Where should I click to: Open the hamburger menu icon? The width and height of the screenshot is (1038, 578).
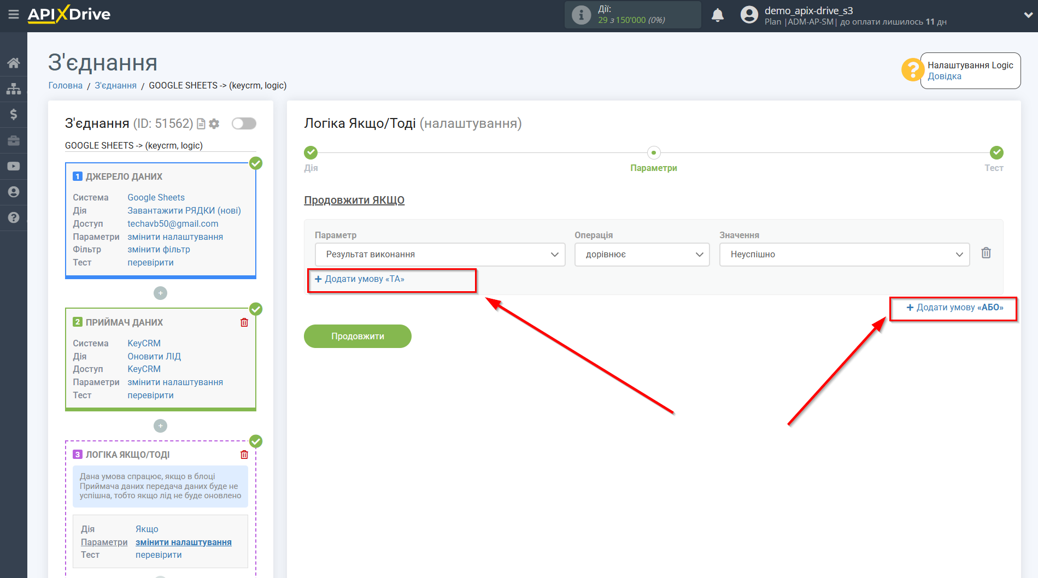click(x=14, y=15)
